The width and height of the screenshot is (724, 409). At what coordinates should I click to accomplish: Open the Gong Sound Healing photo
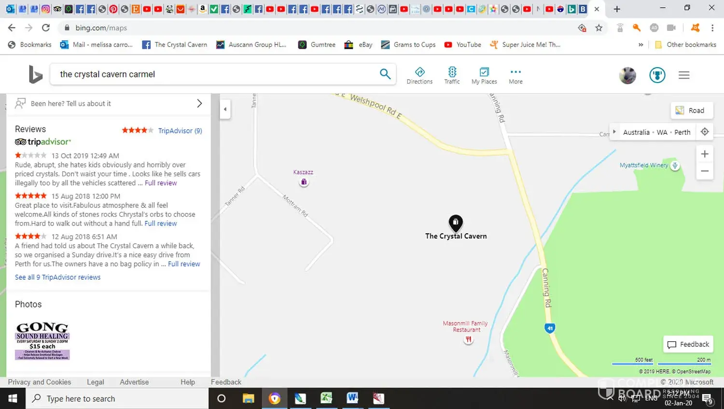[42, 340]
